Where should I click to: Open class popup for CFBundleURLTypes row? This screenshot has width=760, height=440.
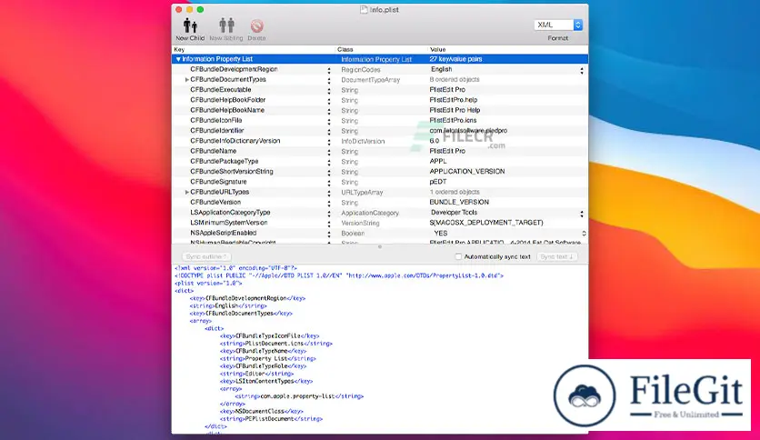click(329, 193)
